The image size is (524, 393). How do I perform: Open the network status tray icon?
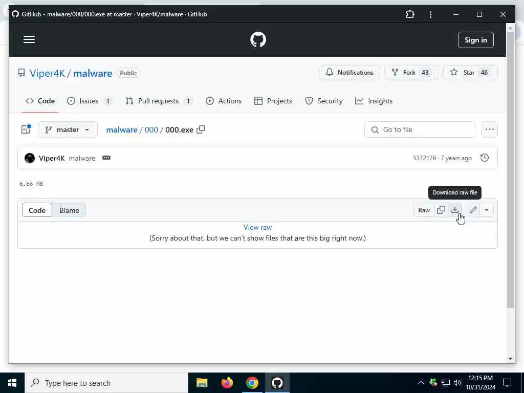tap(446, 383)
